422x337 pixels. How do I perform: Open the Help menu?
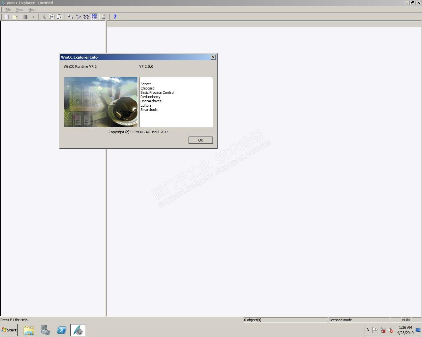(x=32, y=10)
